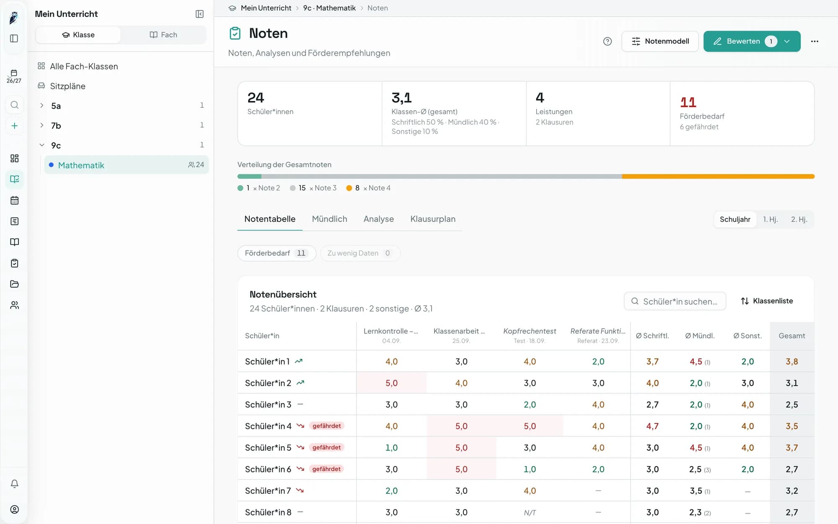Expand class 7b in the tree
838x524 pixels.
point(42,125)
